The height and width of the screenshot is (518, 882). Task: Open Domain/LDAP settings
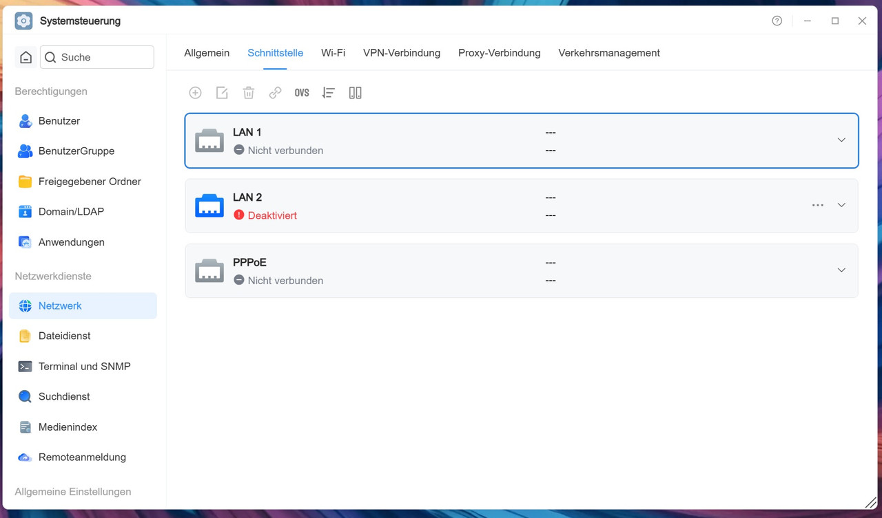coord(83,212)
